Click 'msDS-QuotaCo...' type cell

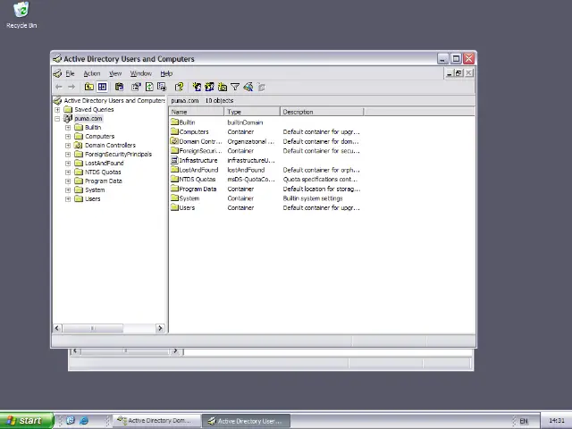[251, 180]
